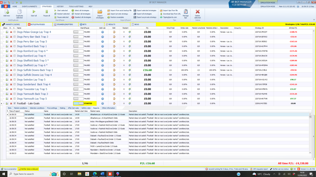Open the Manage tips clipboard icon

tap(186, 12)
